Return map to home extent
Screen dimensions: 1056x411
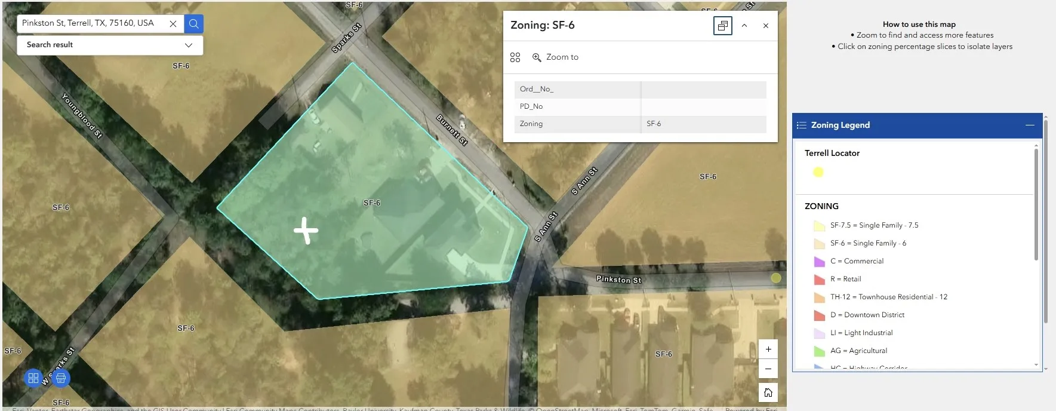click(768, 392)
